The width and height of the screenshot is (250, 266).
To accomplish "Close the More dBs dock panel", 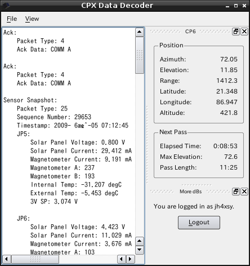I will [244, 192].
